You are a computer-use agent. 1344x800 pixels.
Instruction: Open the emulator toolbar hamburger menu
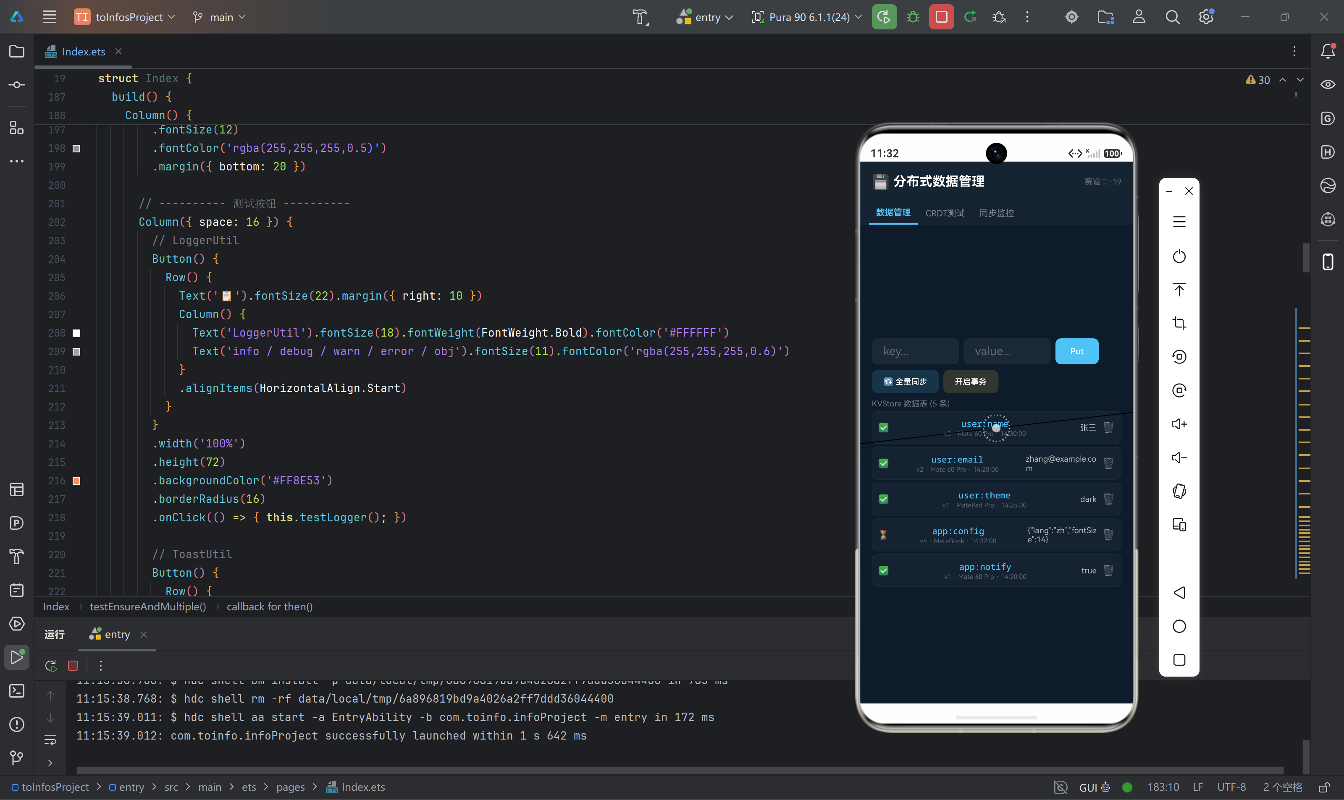click(x=1179, y=222)
